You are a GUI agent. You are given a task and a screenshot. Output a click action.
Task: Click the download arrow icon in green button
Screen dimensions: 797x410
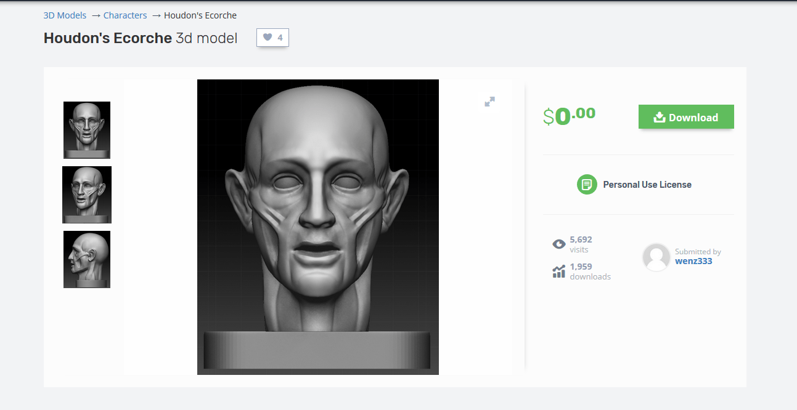(x=659, y=117)
